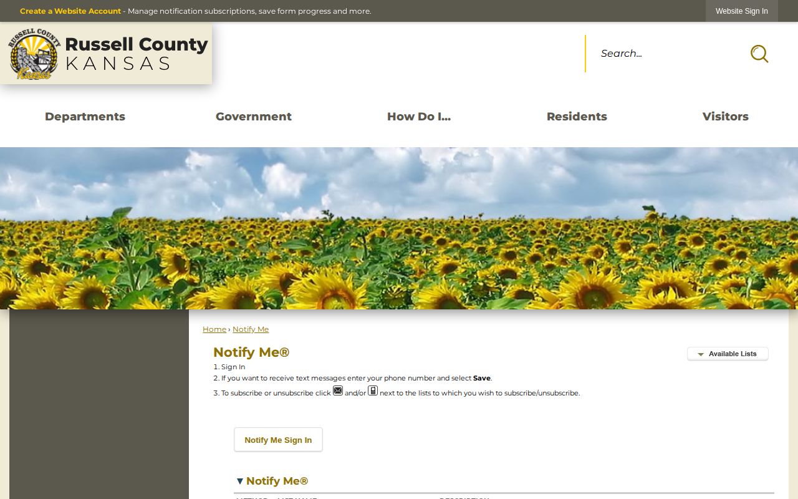Open the Government menu
Screen dimensions: 798x499
pos(254,117)
